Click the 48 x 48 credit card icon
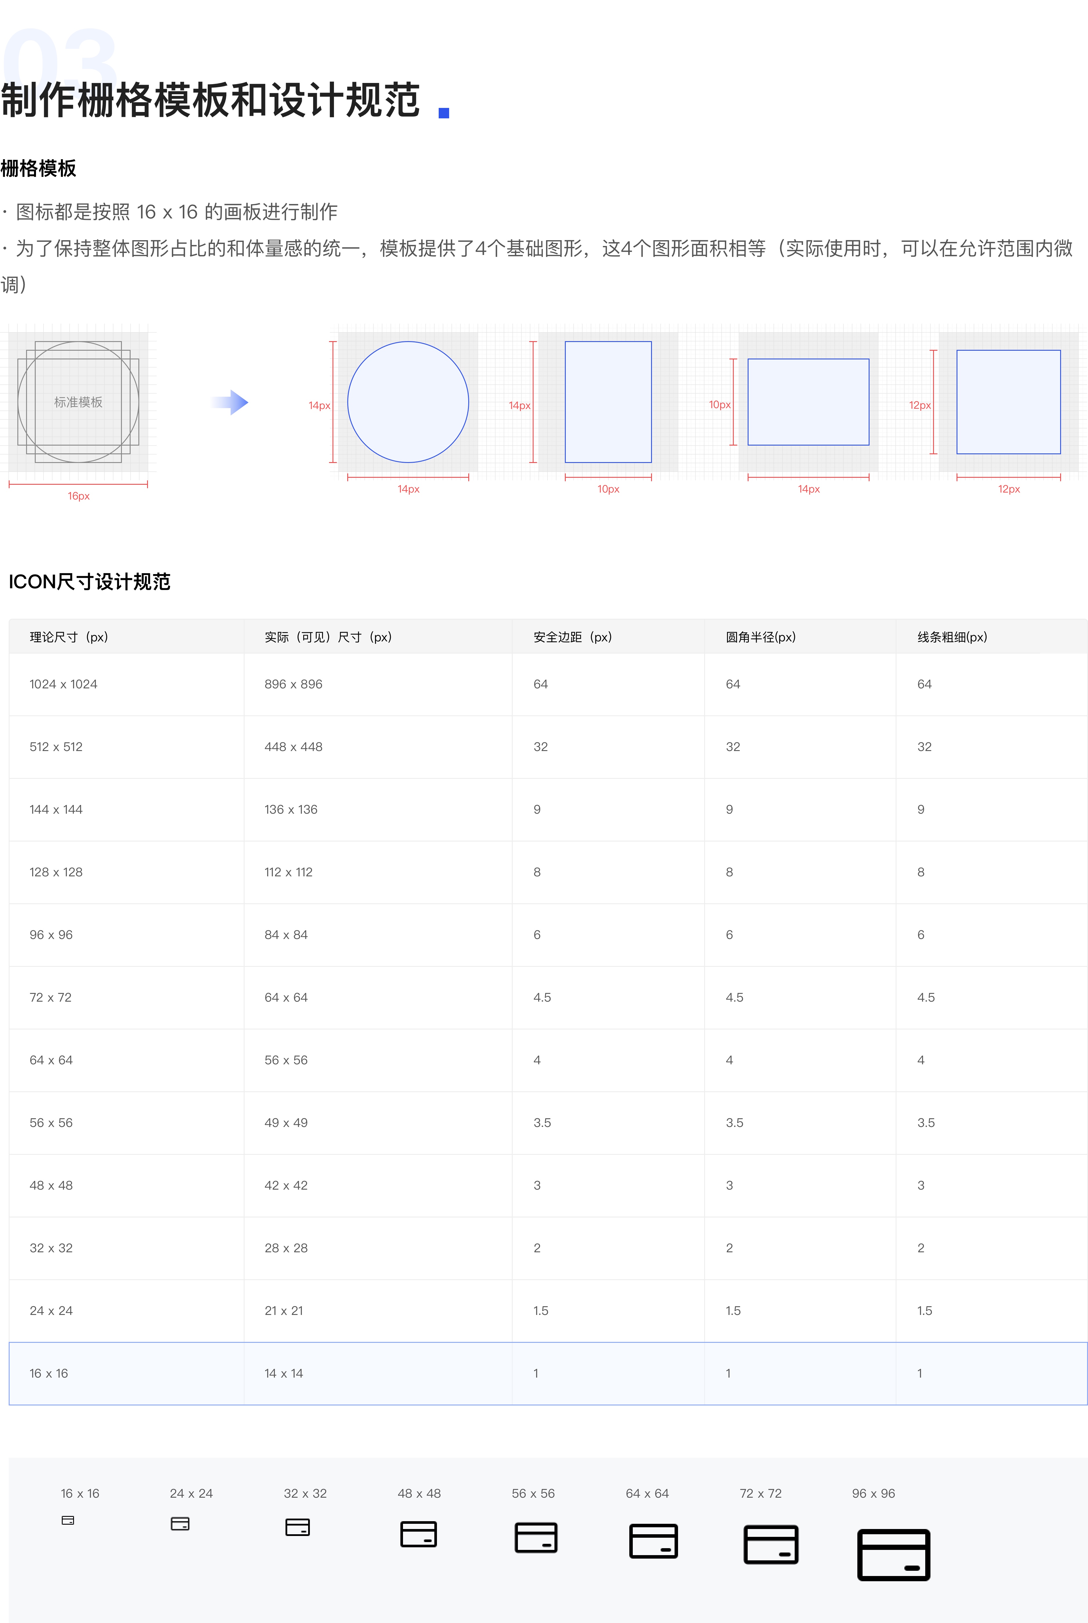Image resolution: width=1088 pixels, height=1623 pixels. (418, 1534)
